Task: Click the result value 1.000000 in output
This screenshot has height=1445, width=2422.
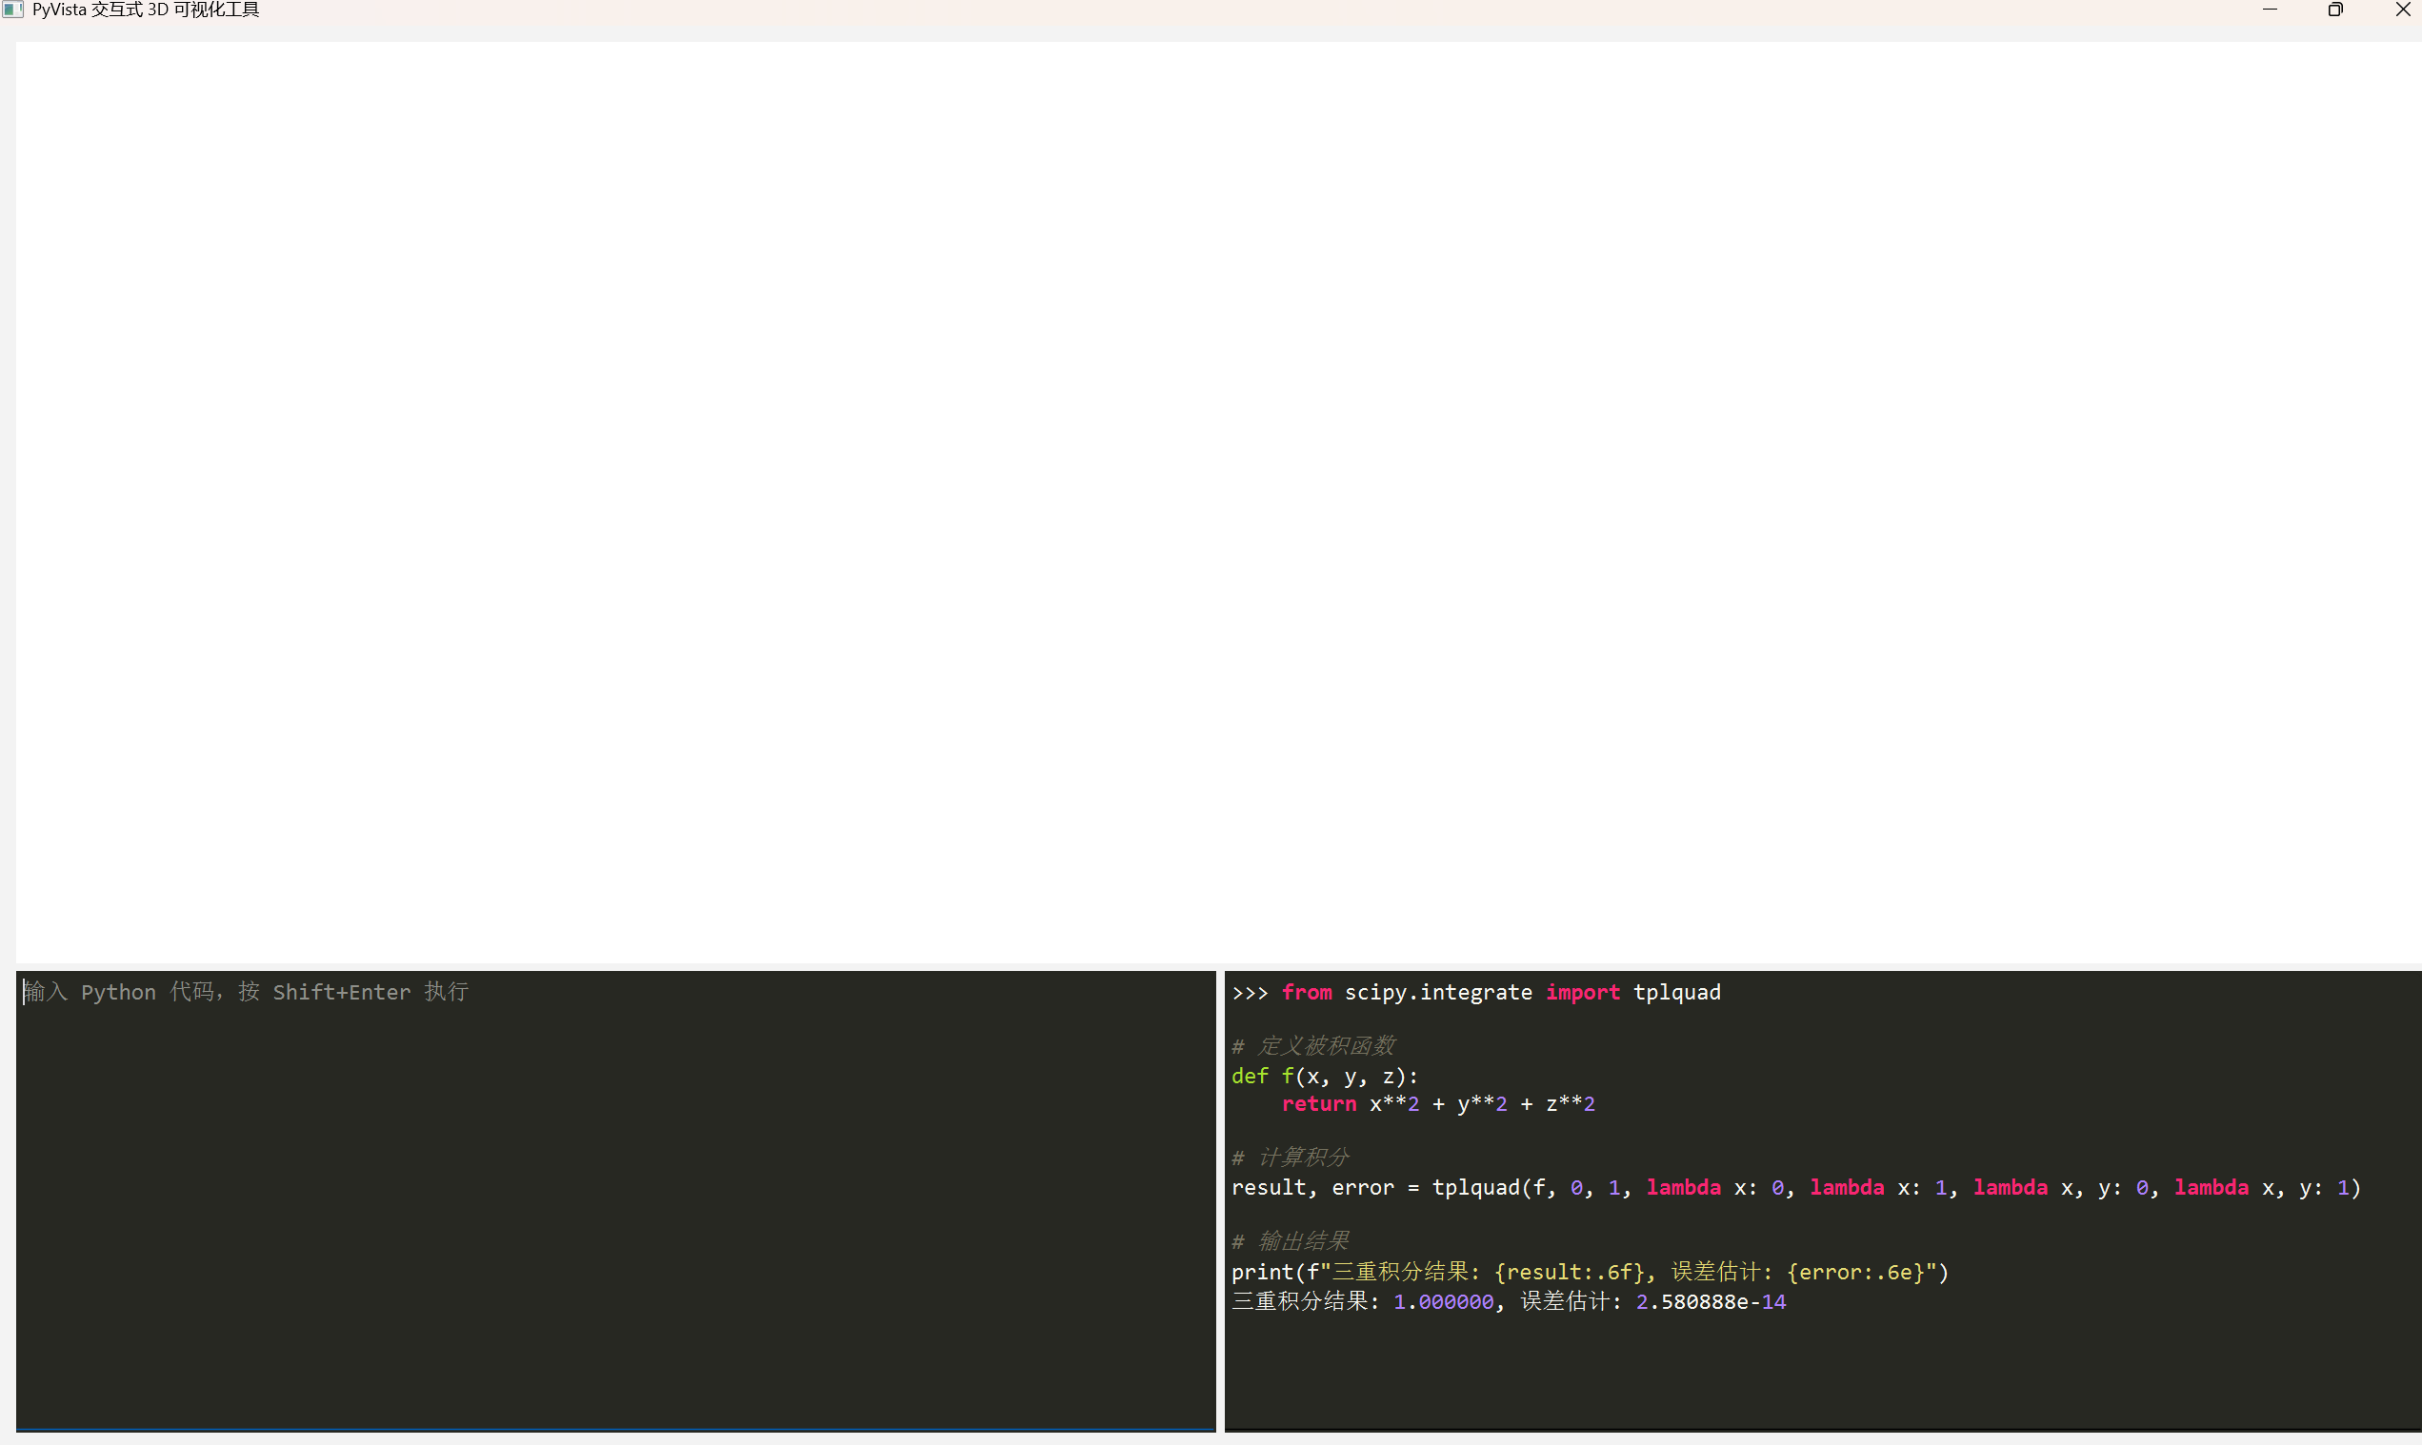Action: (x=1443, y=1302)
